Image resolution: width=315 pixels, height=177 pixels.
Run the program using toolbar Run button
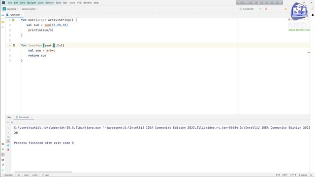pyautogui.click(x=260, y=9)
